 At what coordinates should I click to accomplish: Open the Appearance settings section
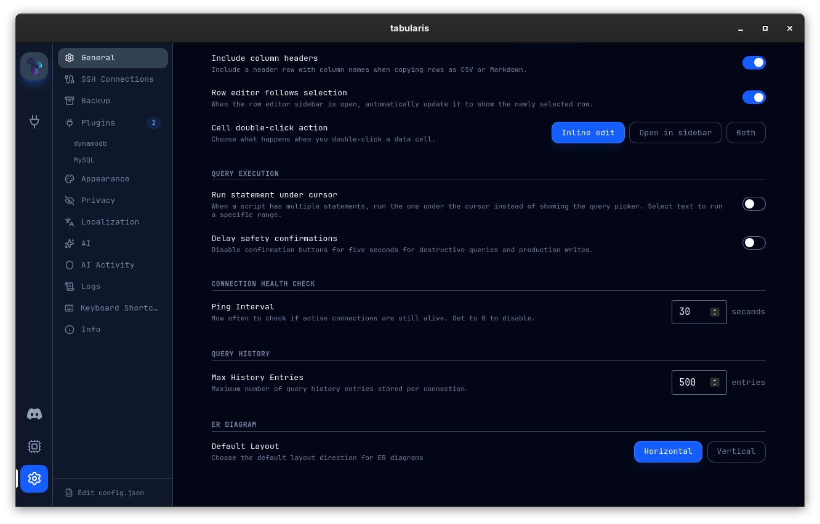click(113, 179)
